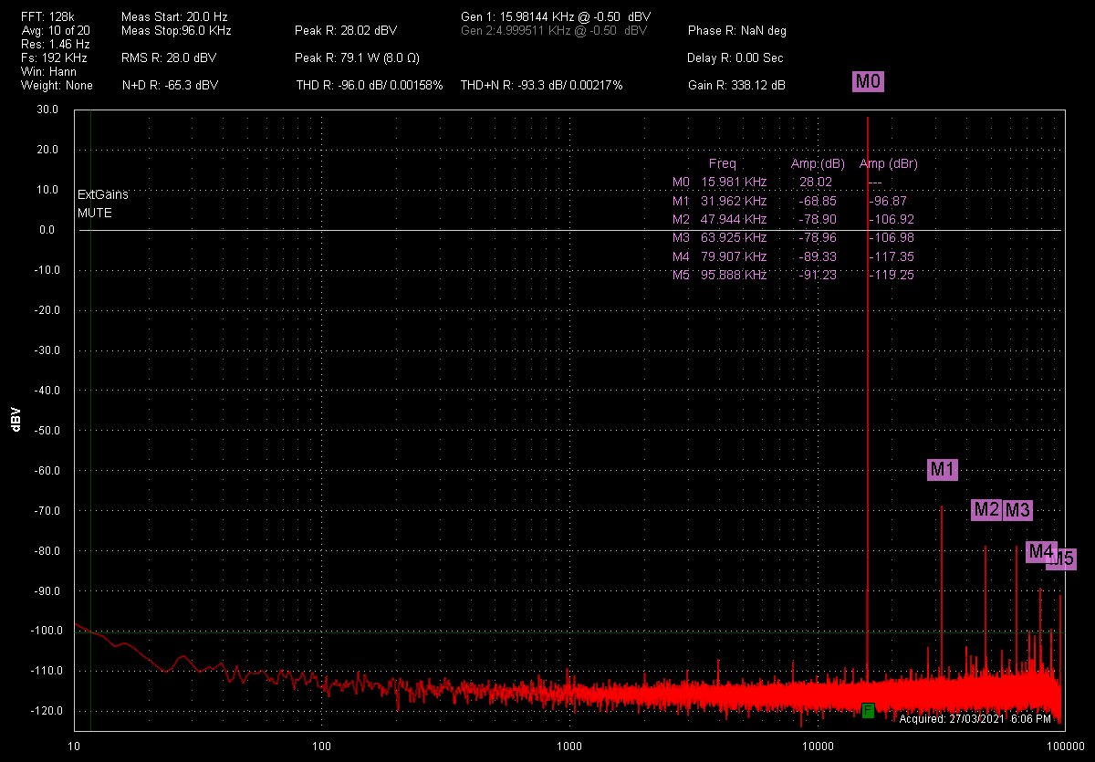Click the Weight: None setting
Image resolution: width=1095 pixels, height=762 pixels.
(x=57, y=85)
